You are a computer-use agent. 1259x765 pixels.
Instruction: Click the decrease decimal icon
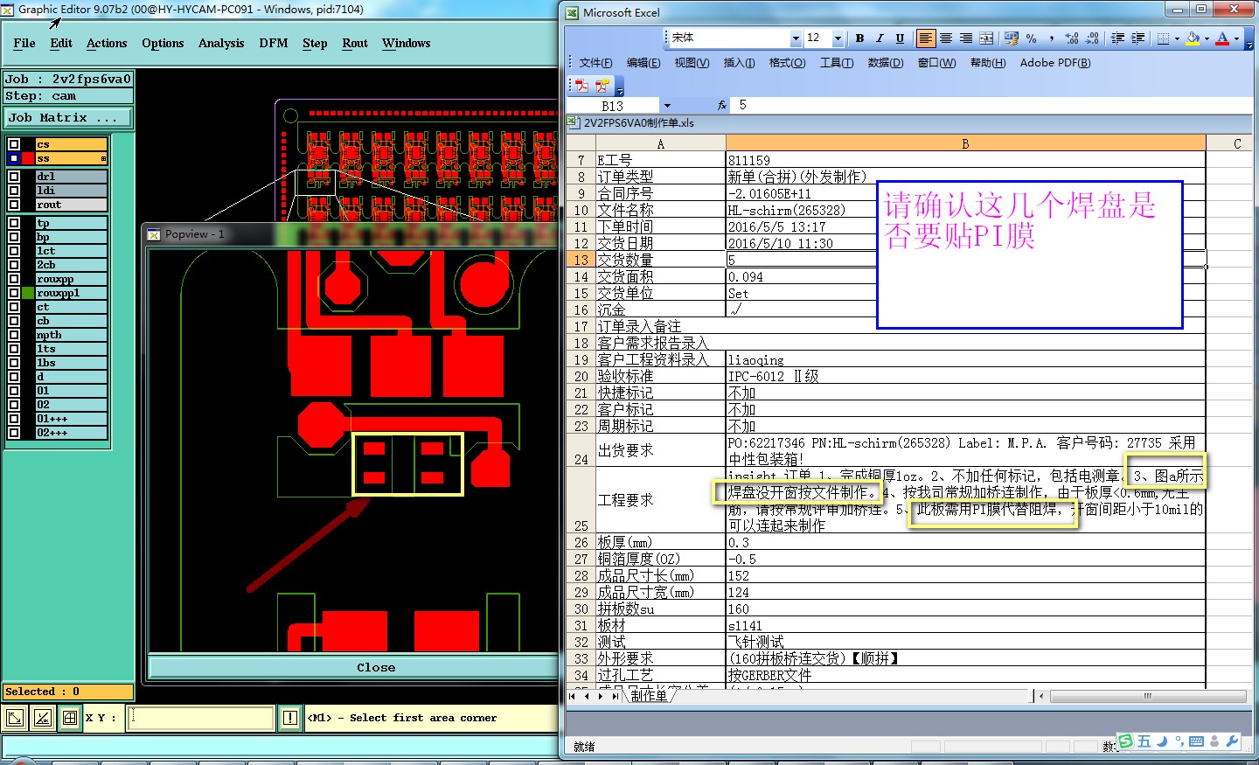pos(1092,38)
